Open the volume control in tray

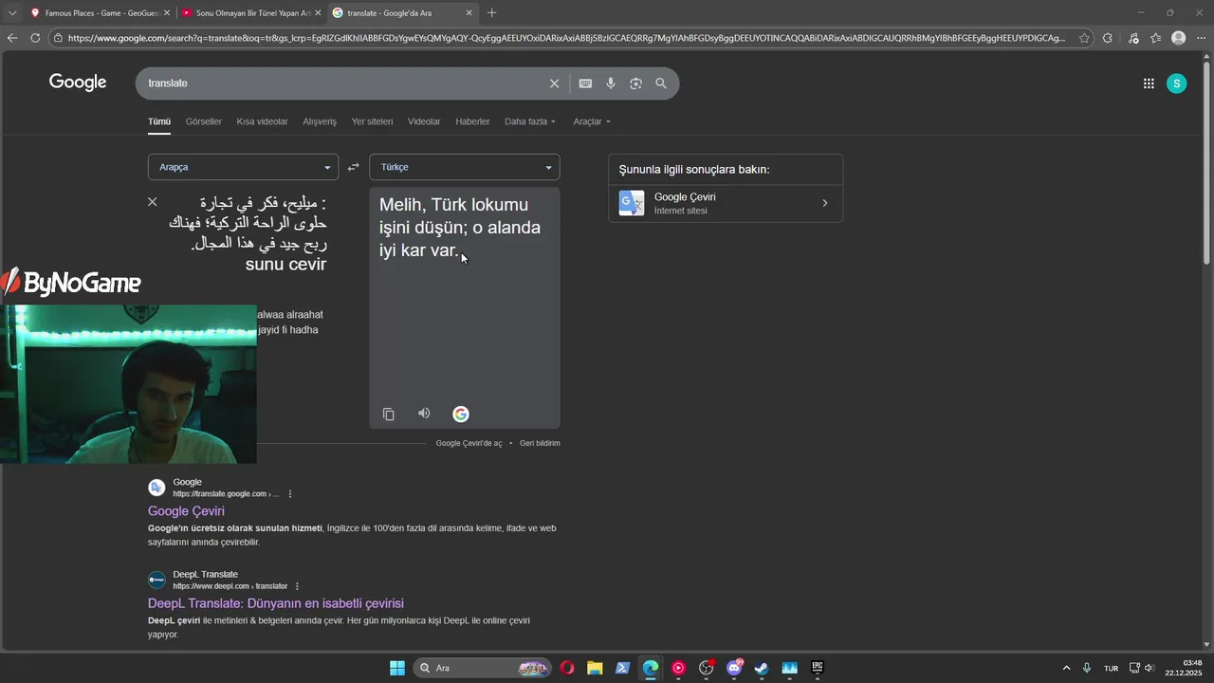coord(1150,668)
